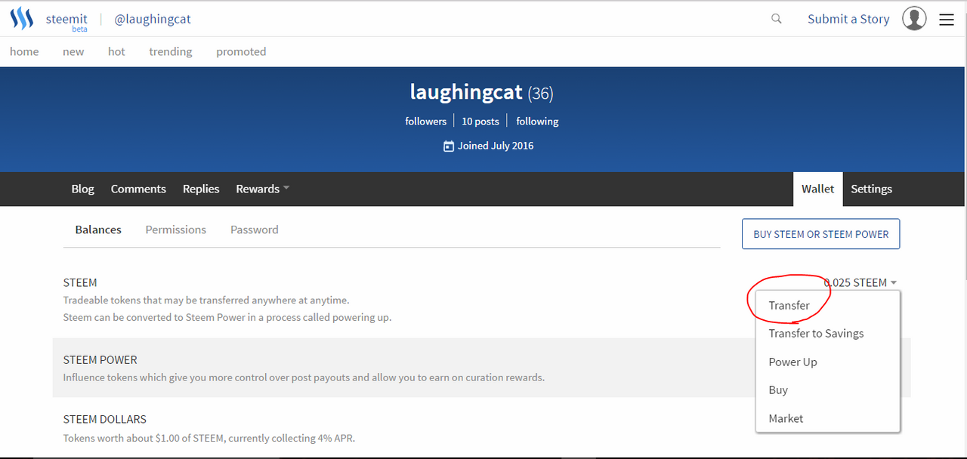Image resolution: width=967 pixels, height=459 pixels.
Task: Open the Blog tab
Action: click(83, 189)
